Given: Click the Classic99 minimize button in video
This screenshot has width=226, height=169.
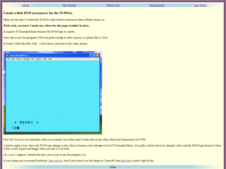Looking at the screenshot, I should [91, 55].
